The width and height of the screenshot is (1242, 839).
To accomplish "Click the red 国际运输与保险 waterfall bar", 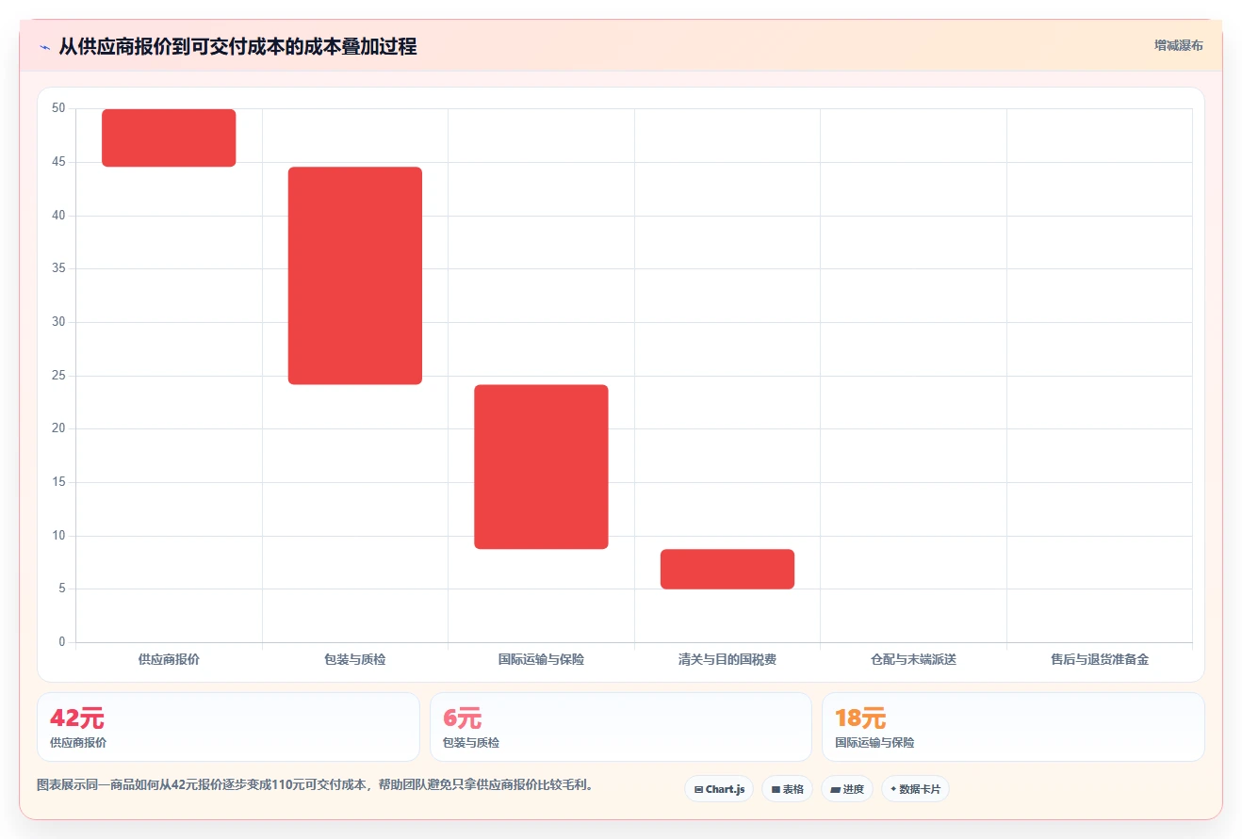I will tap(541, 467).
